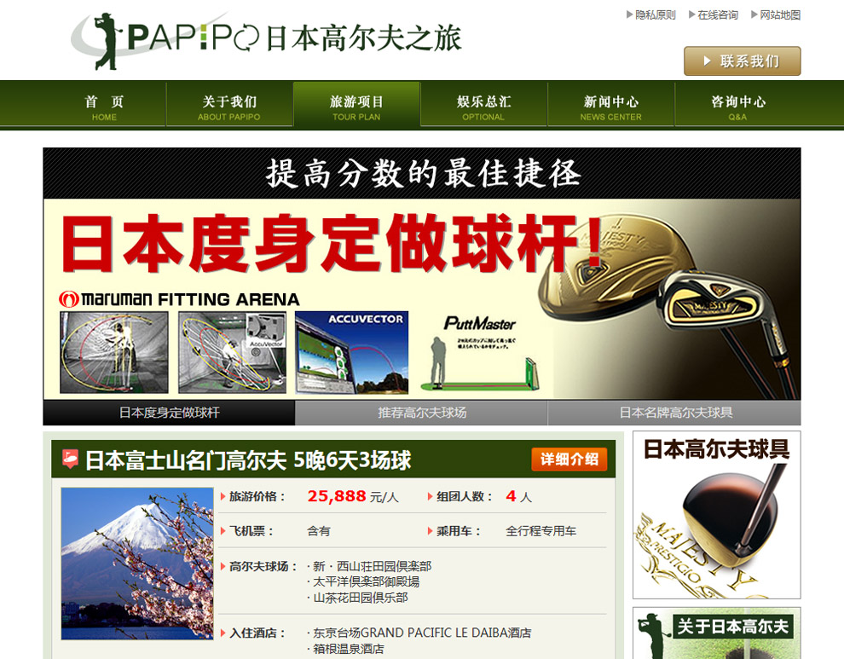Open the 在线咨询 online consultation link
Viewport: 844px width, 659px height.
[x=718, y=15]
